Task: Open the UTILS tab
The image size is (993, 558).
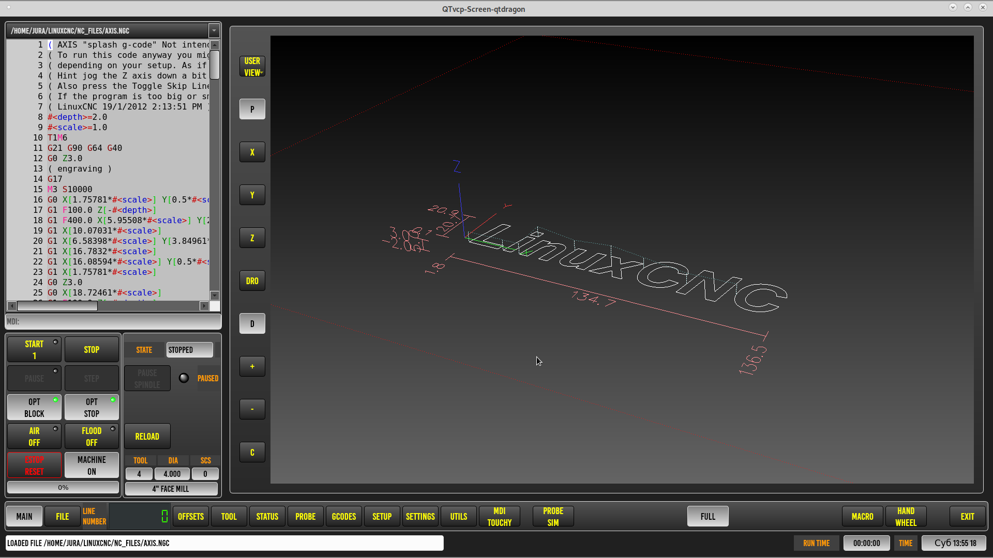Action: (459, 517)
